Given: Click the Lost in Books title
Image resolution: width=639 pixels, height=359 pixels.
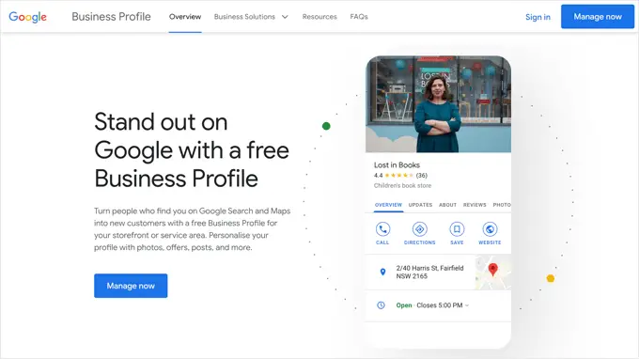Looking at the screenshot, I should pyautogui.click(x=397, y=165).
